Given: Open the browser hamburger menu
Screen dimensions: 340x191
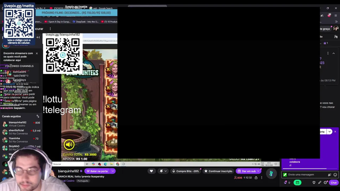Looking at the screenshot, I should (336, 15).
